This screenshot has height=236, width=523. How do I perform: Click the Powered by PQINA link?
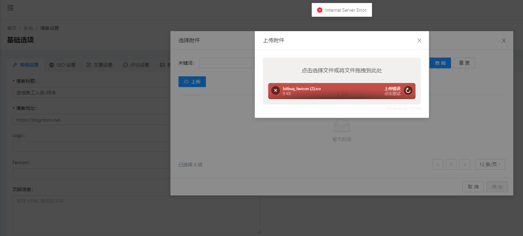coord(404,108)
